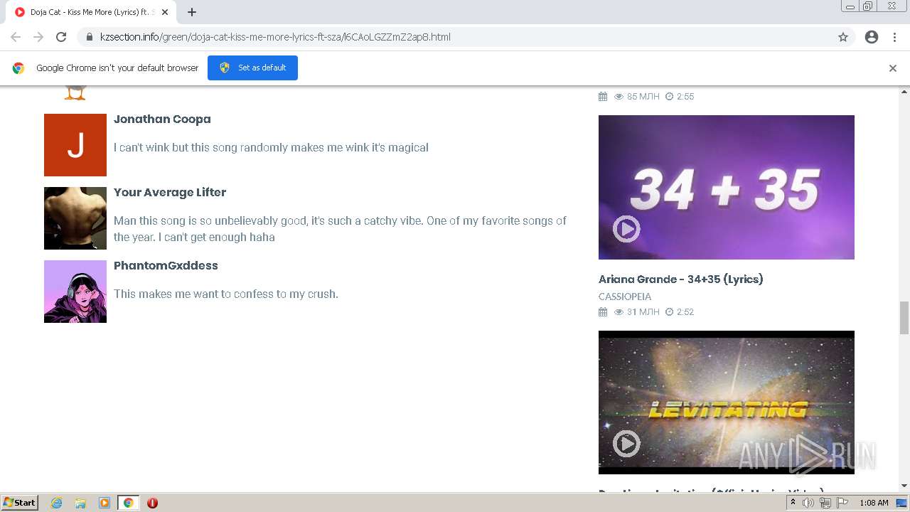Open the media player taskbar icon
Image resolution: width=910 pixels, height=512 pixels.
pos(105,503)
